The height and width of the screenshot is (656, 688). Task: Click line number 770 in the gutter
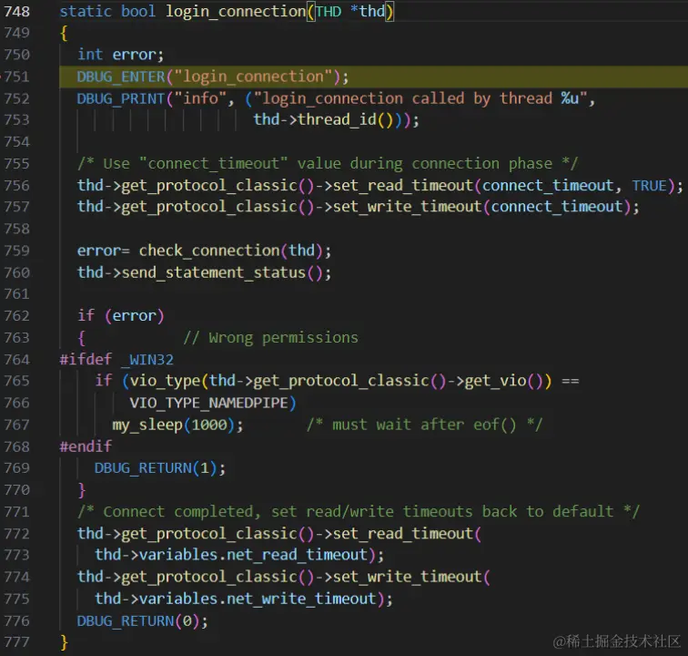pos(16,490)
